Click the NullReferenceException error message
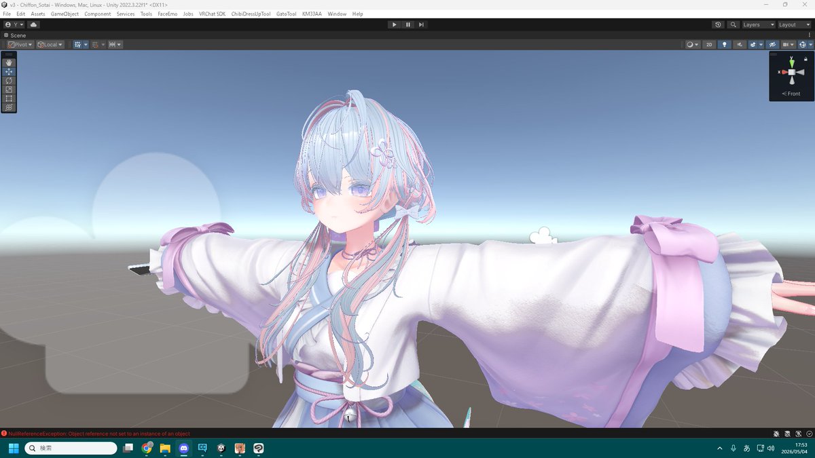Screen dimensions: 815x458 (x=99, y=433)
